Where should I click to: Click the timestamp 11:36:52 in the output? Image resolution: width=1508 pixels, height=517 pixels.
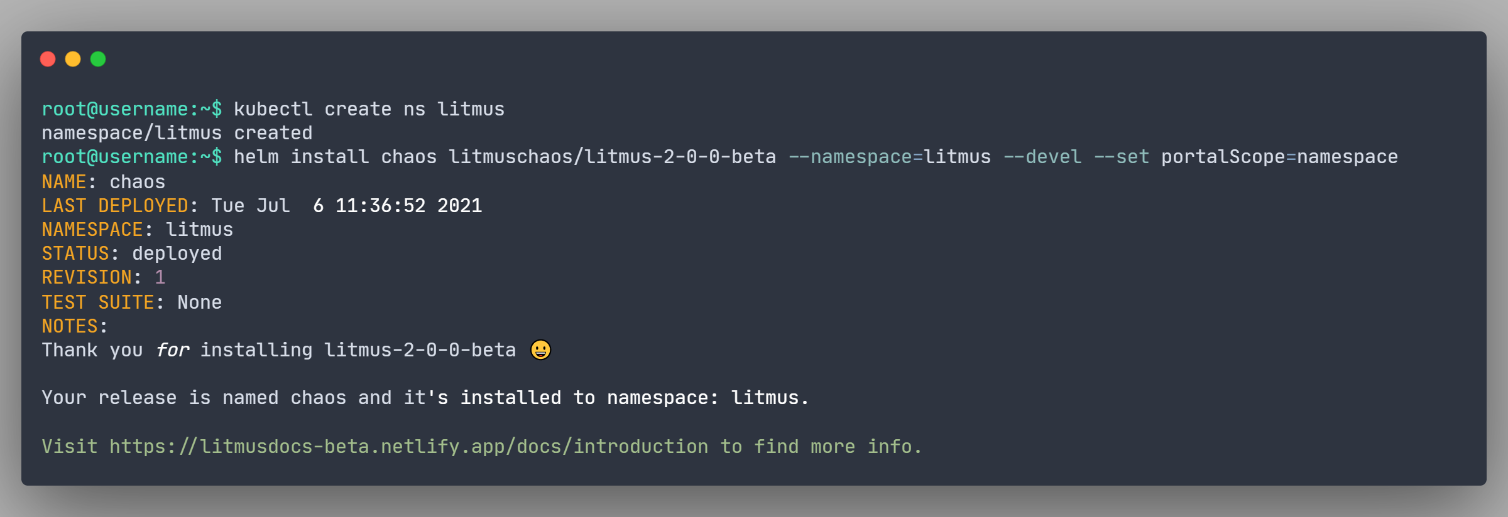(380, 206)
